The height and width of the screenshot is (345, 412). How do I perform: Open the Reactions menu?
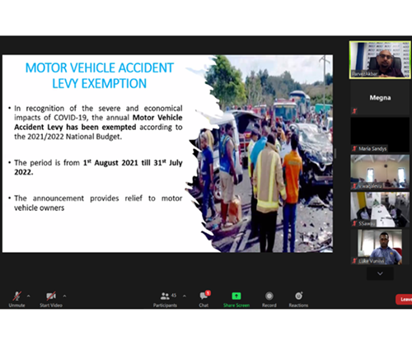[298, 299]
